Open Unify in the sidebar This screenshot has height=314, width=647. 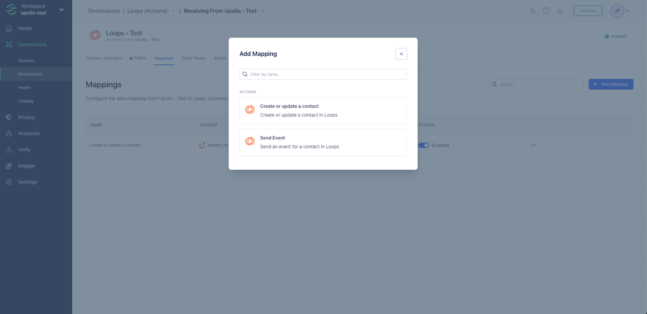[x=24, y=150]
